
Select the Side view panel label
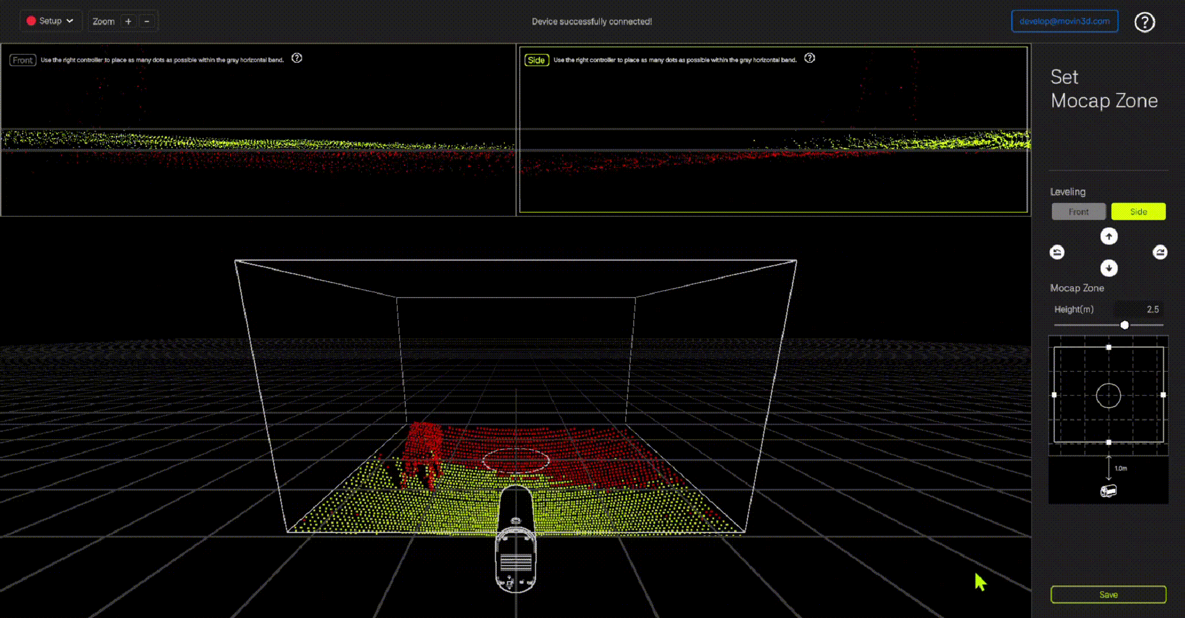coord(536,60)
